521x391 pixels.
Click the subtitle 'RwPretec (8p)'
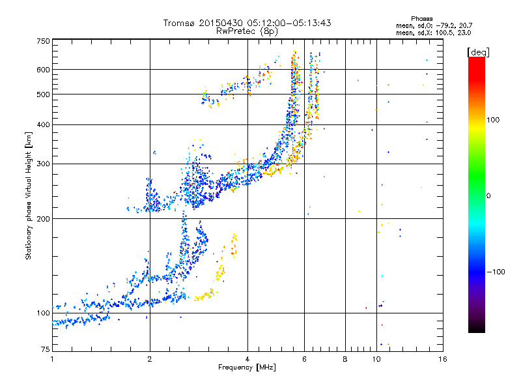(247, 31)
